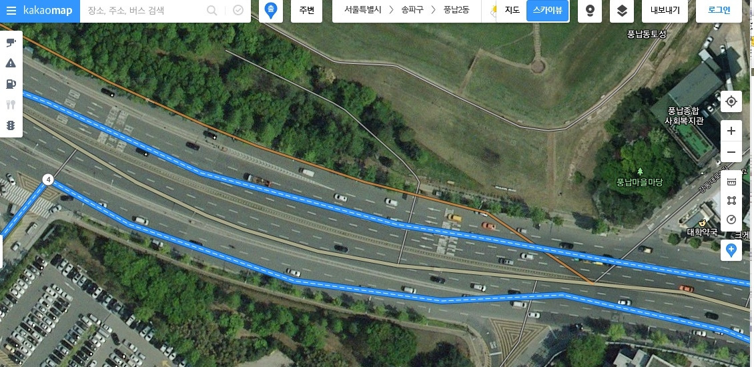Show CCTV cameras on the map
This screenshot has height=367, width=754.
[11, 42]
